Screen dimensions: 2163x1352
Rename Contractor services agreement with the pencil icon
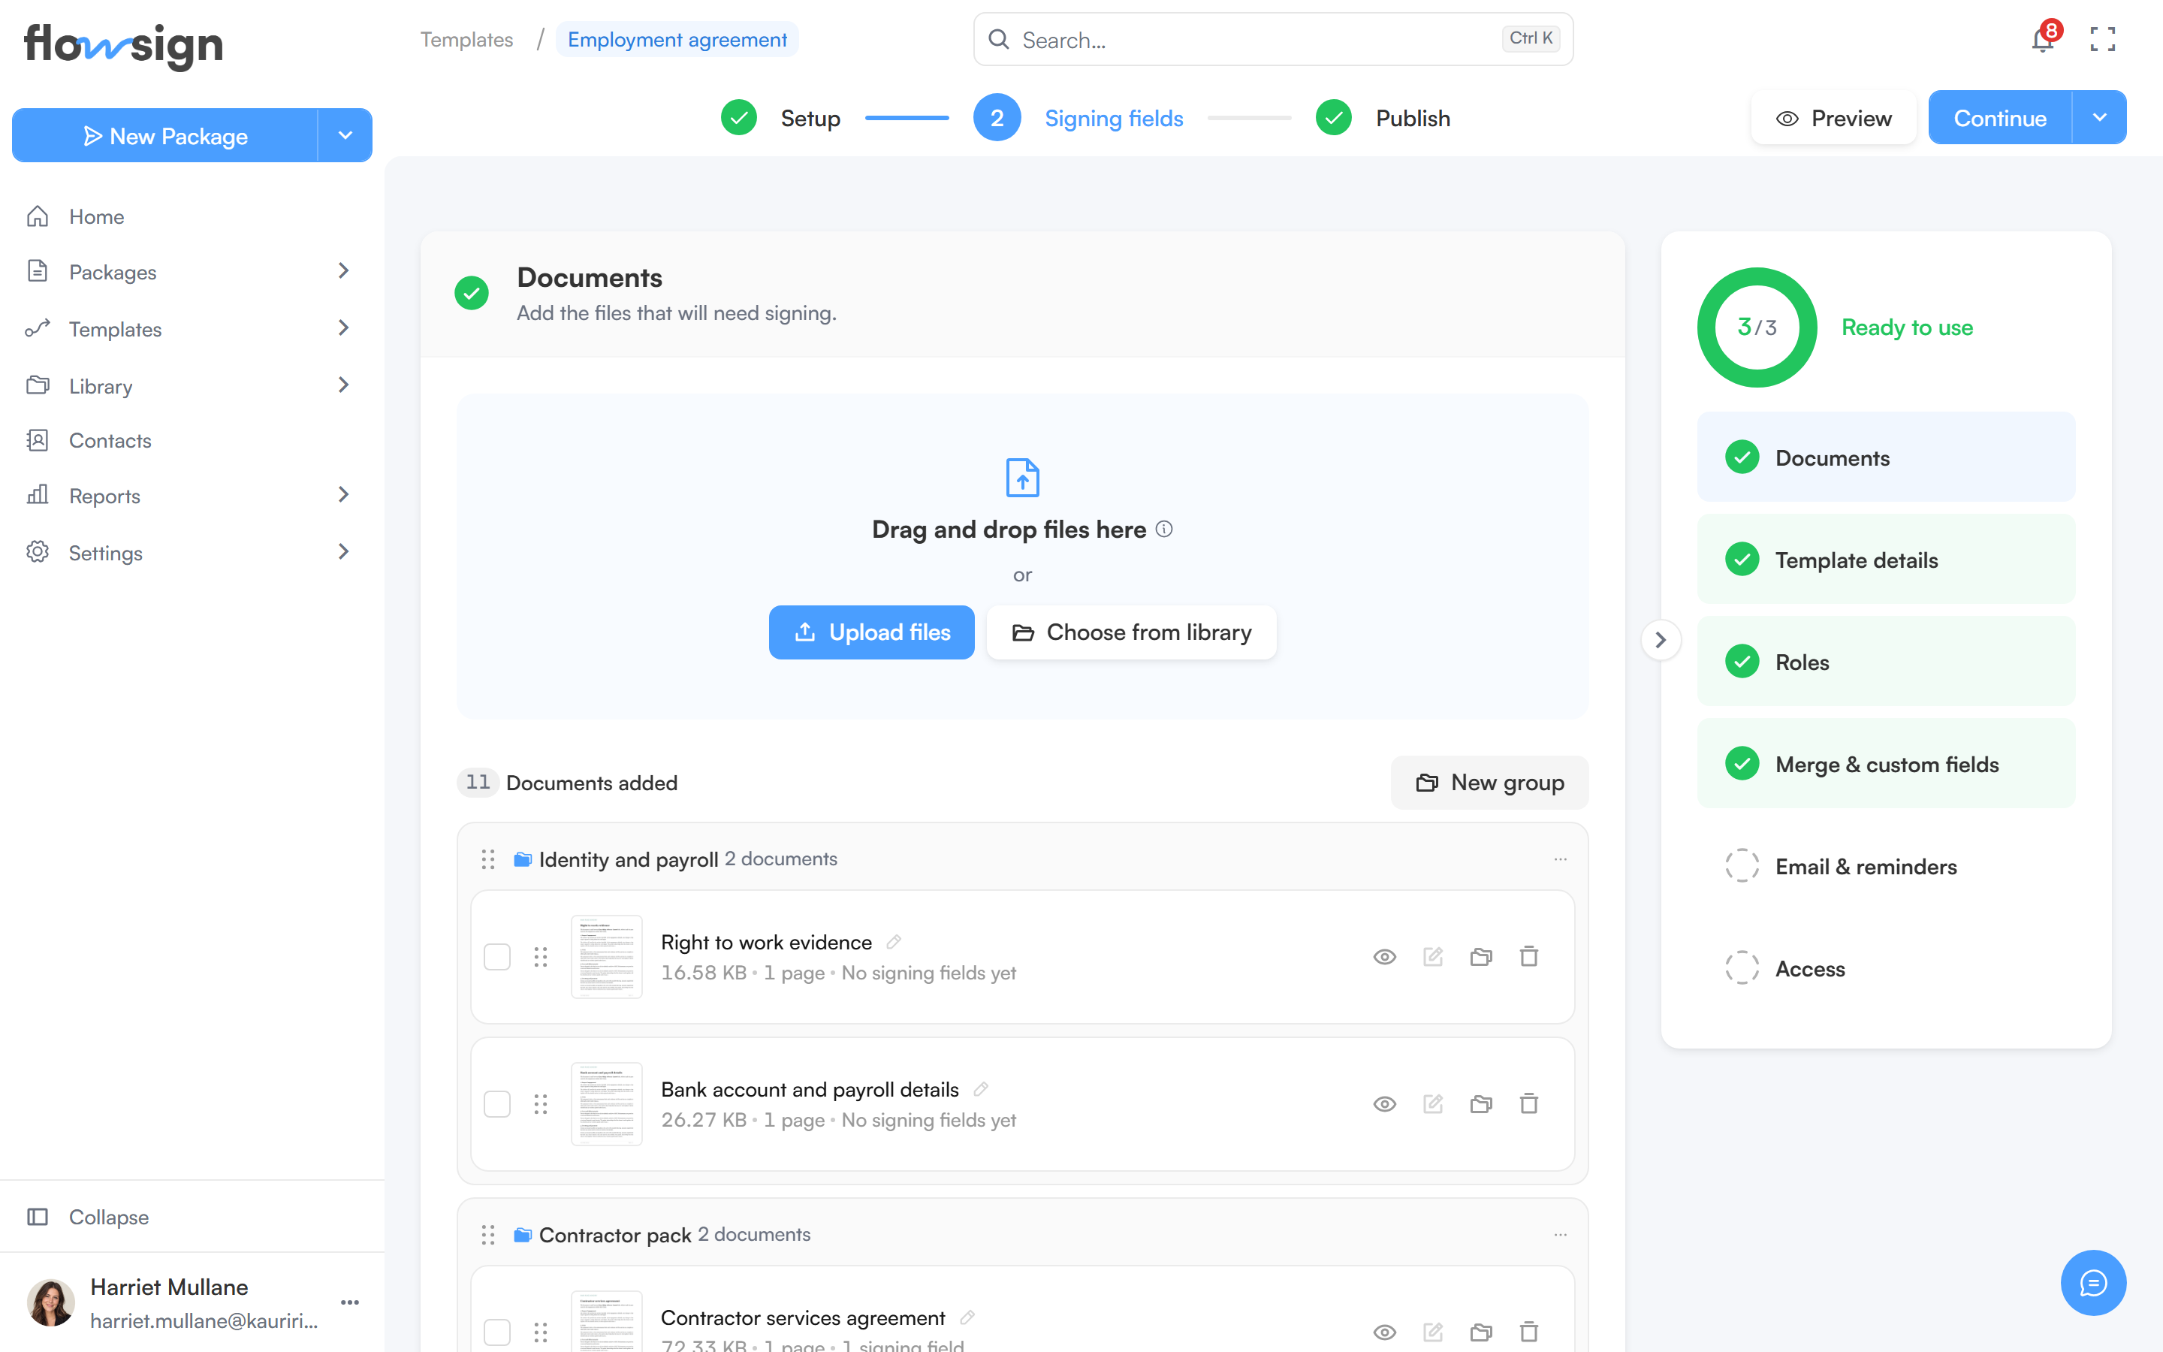tap(967, 1317)
